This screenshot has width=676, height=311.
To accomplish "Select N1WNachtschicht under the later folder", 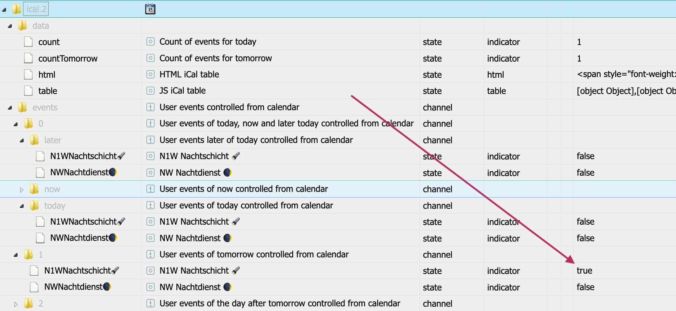I will (x=88, y=156).
